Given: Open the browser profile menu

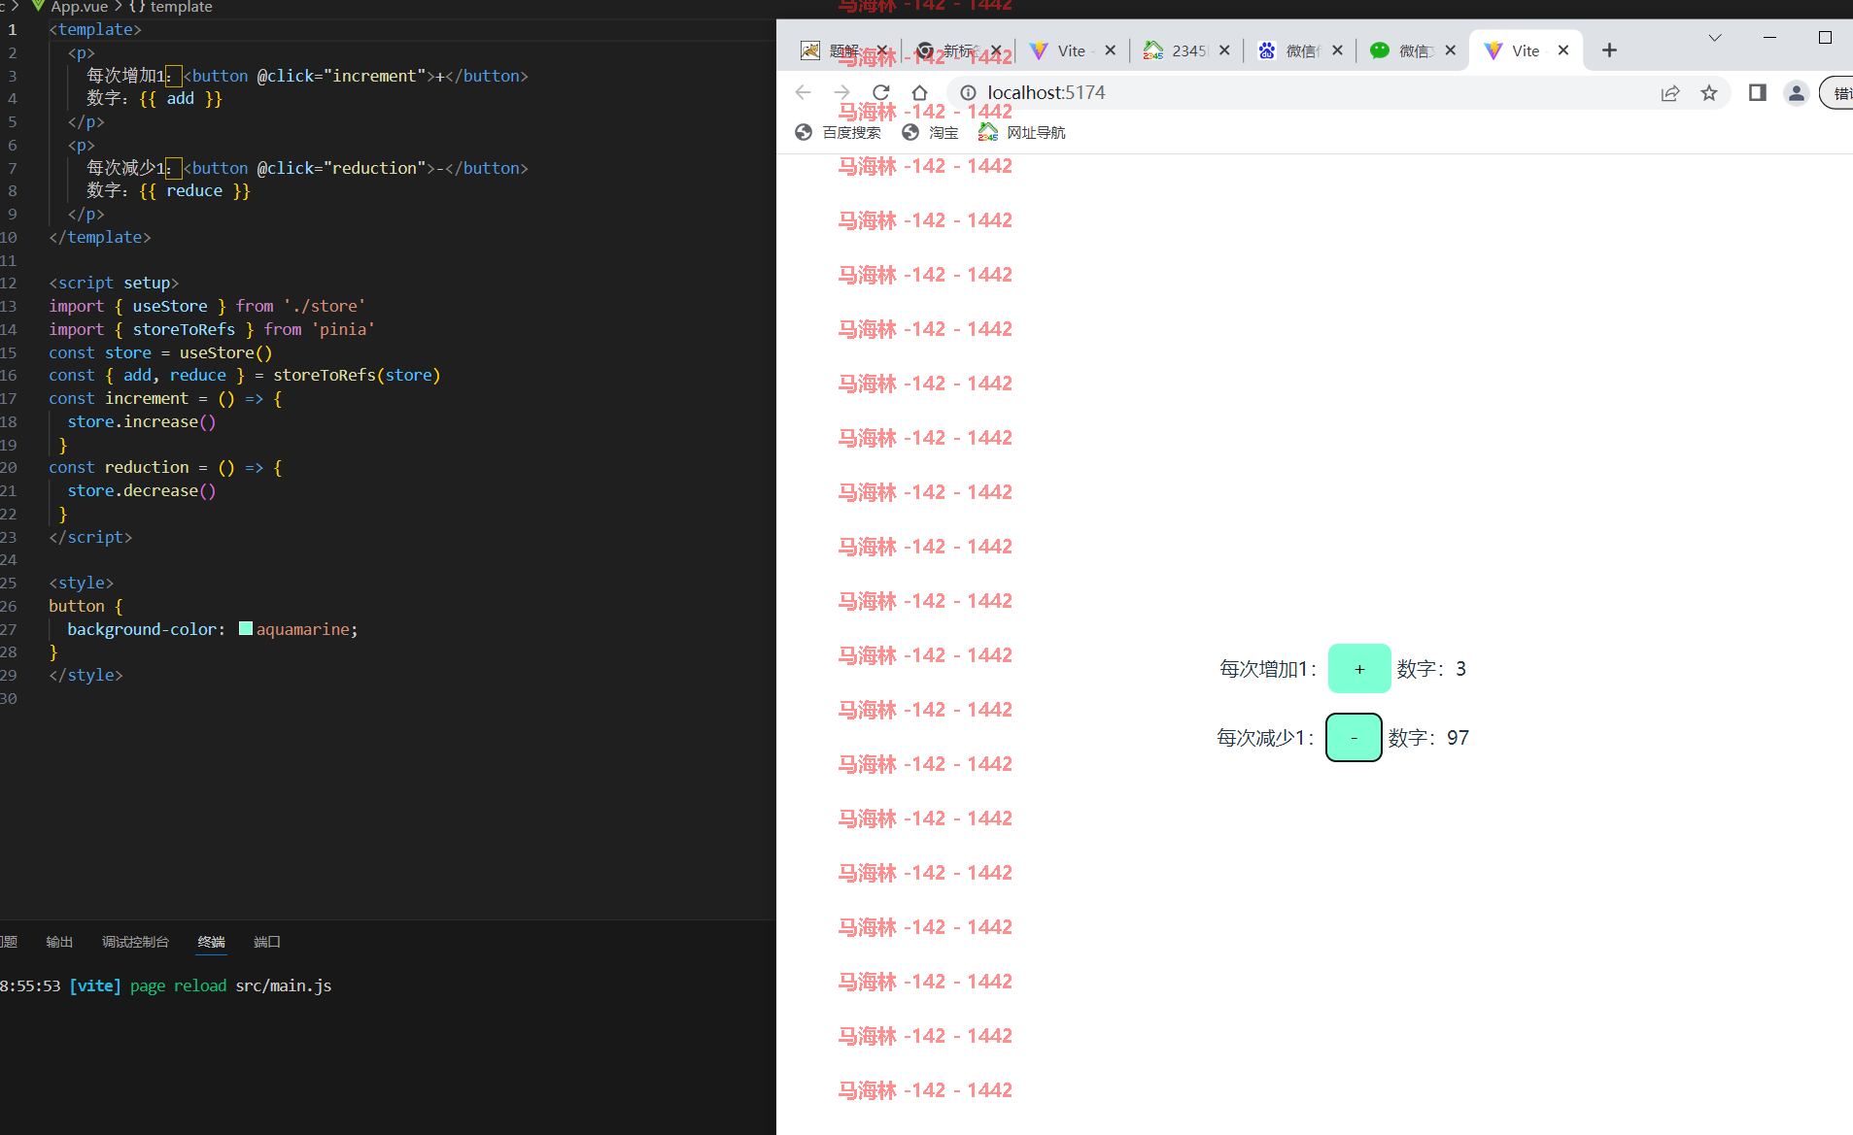Looking at the screenshot, I should coord(1796,93).
